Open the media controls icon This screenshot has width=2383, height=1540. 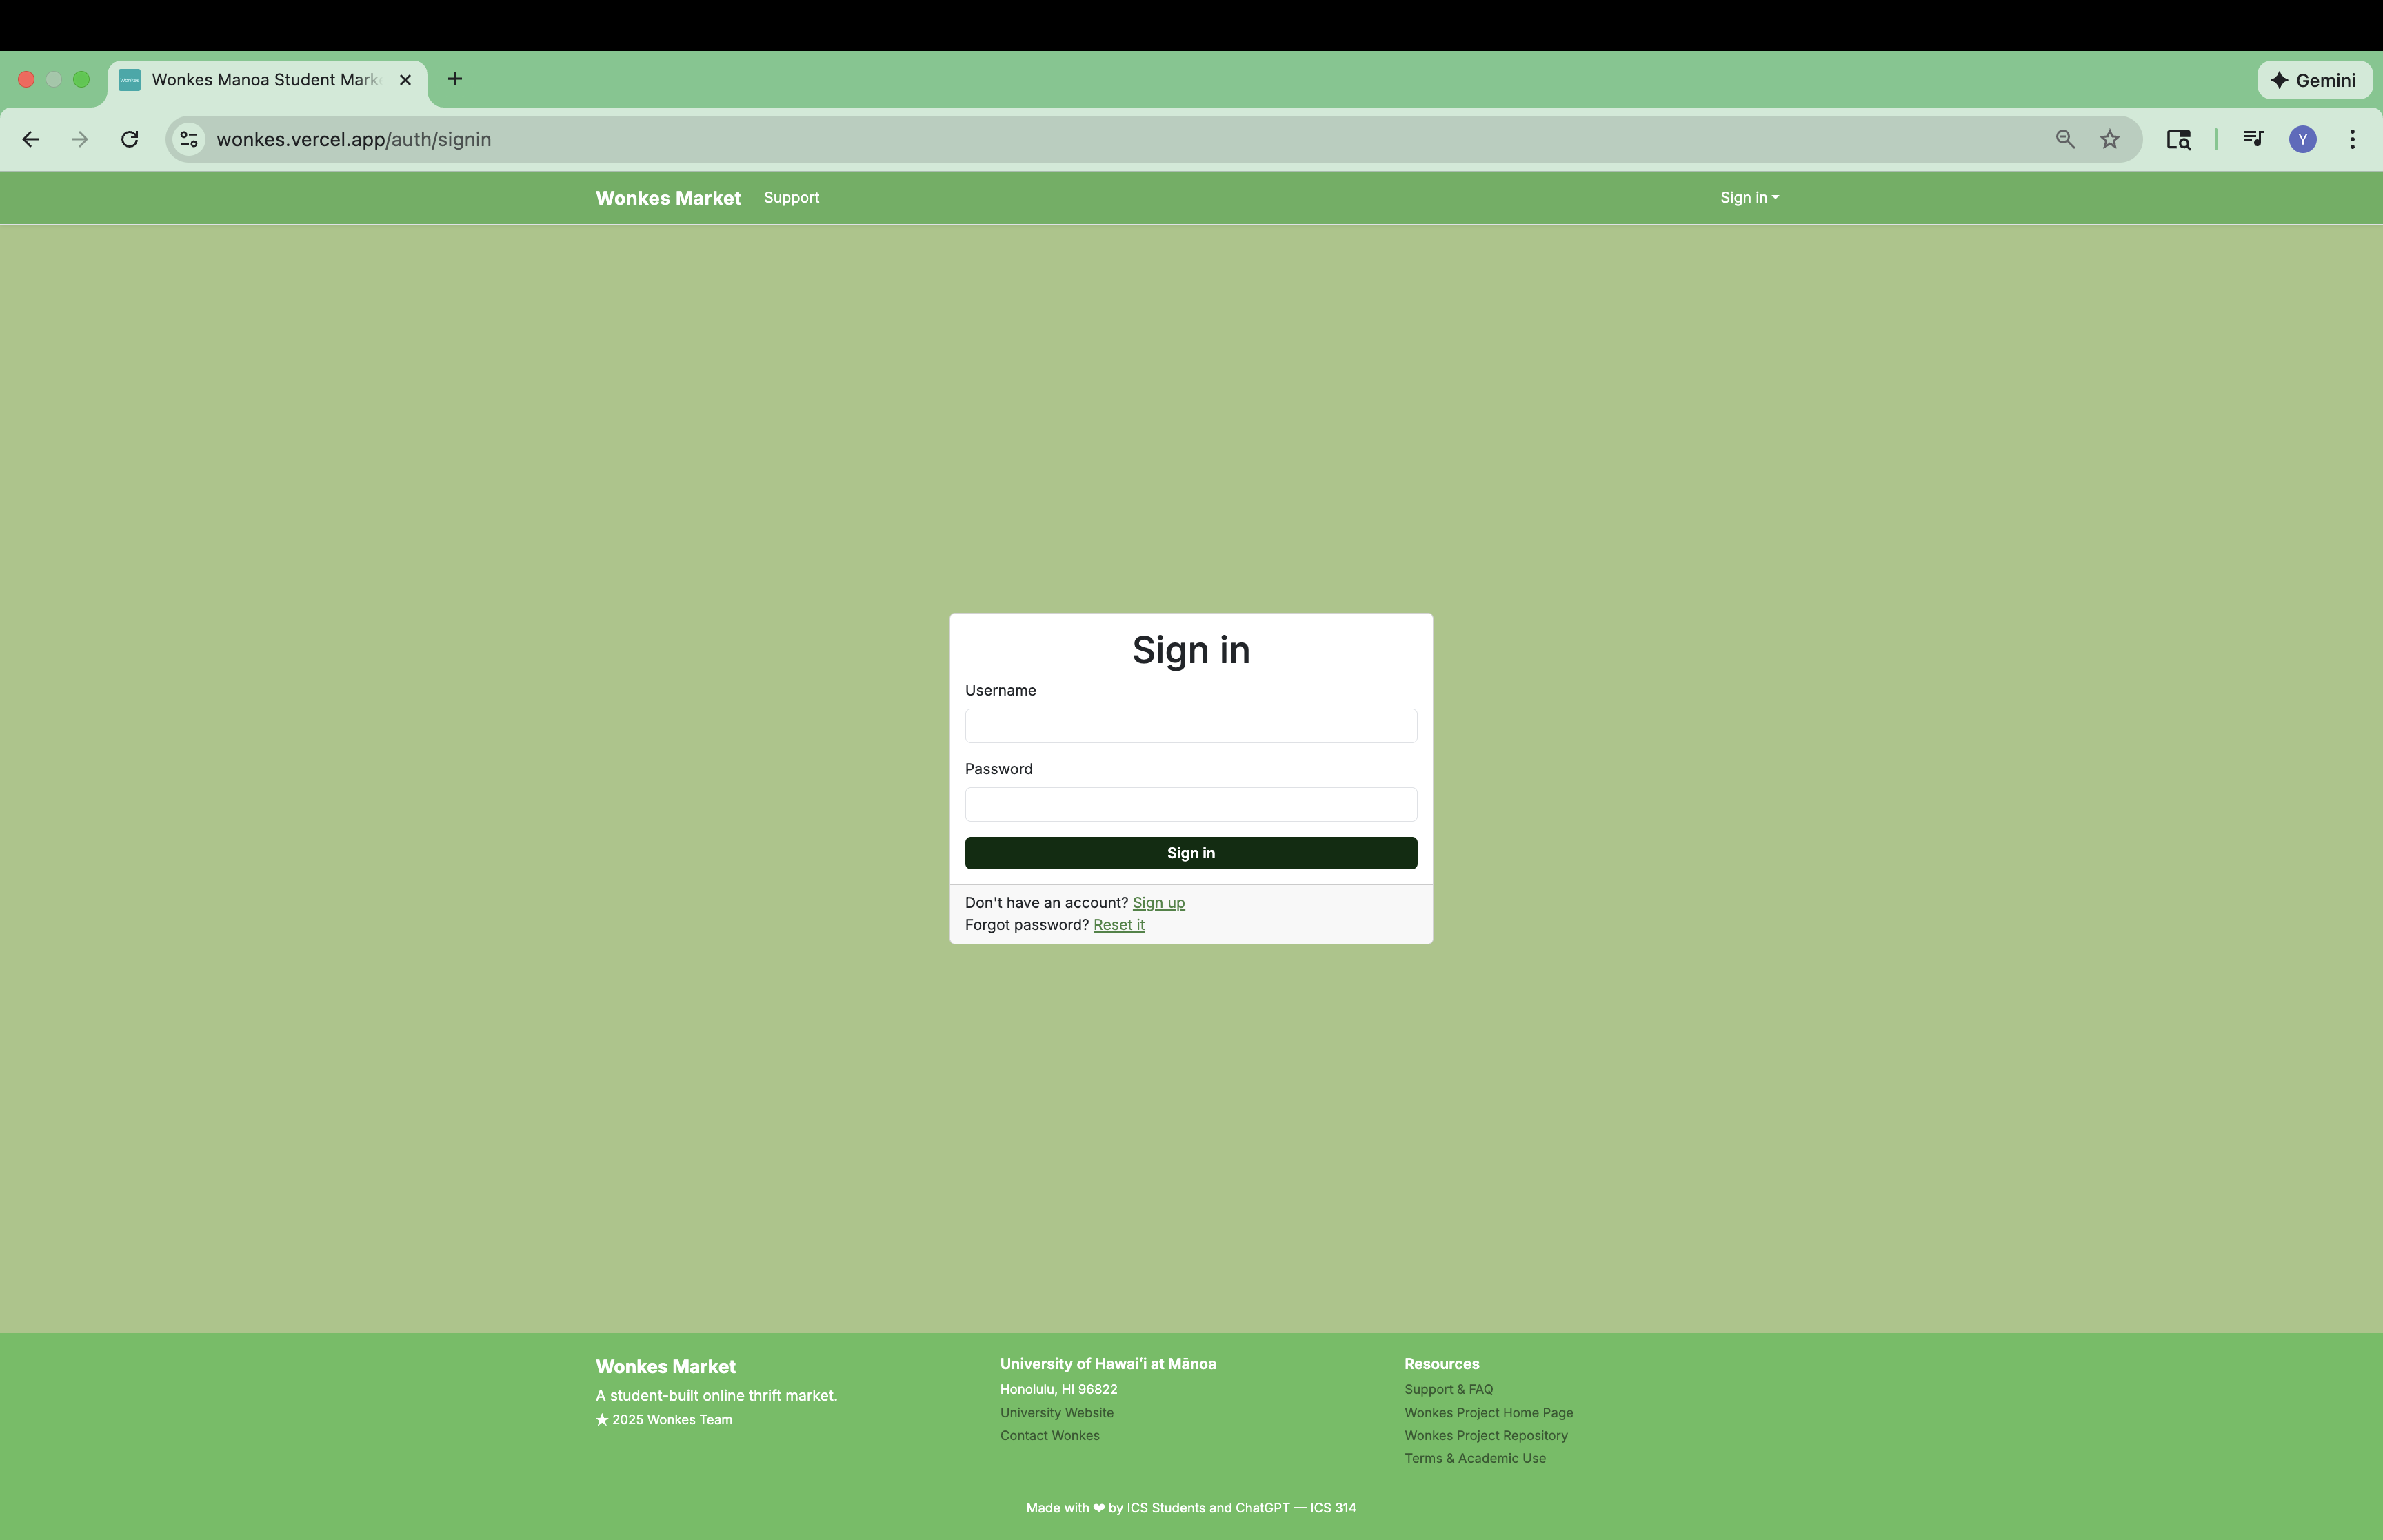click(x=2252, y=139)
